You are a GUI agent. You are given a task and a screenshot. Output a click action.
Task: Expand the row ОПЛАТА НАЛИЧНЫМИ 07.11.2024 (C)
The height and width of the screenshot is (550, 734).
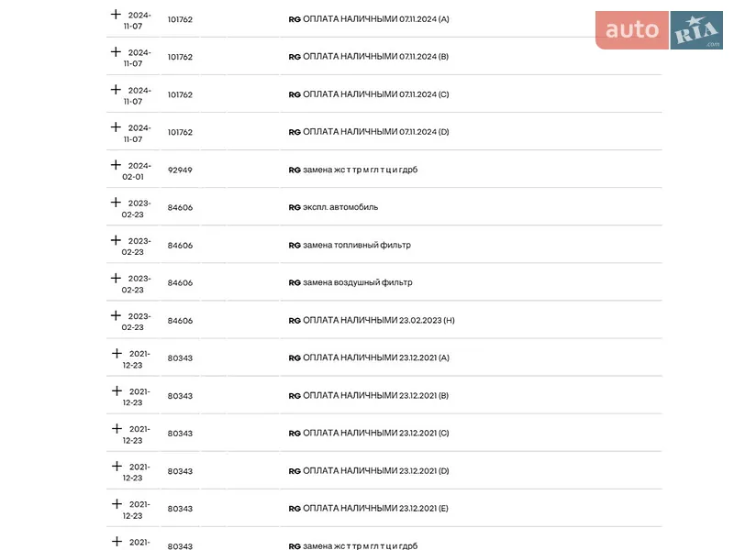click(116, 90)
